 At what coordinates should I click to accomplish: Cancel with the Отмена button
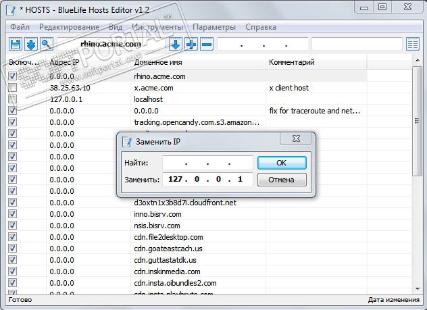coord(282,180)
